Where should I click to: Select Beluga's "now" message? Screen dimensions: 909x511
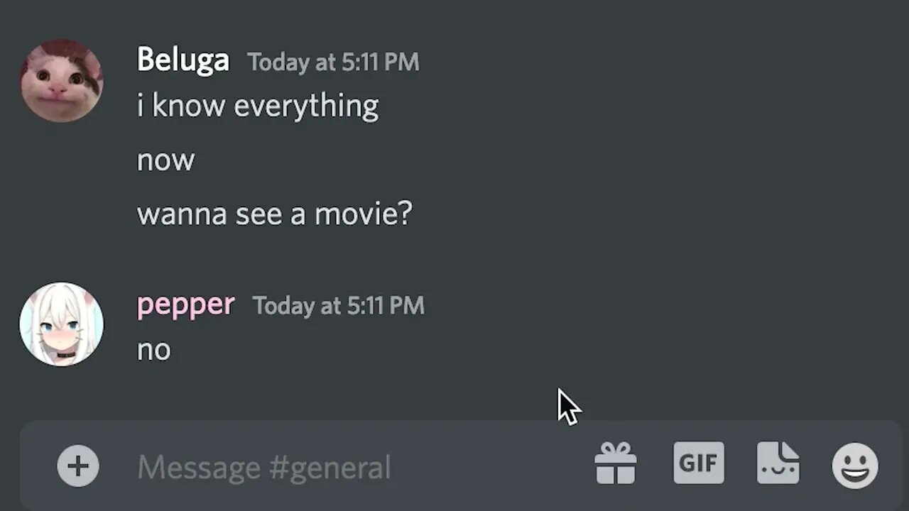click(x=165, y=160)
